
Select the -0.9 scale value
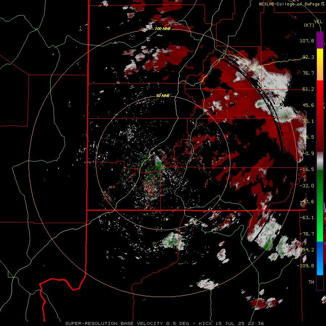[x=308, y=154]
